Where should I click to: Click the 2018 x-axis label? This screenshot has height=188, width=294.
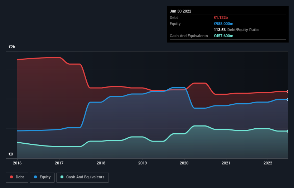[101, 163]
